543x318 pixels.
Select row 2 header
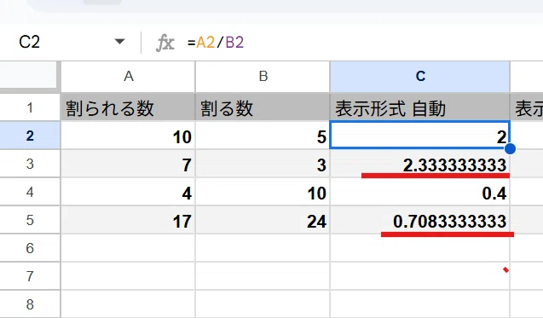30,136
